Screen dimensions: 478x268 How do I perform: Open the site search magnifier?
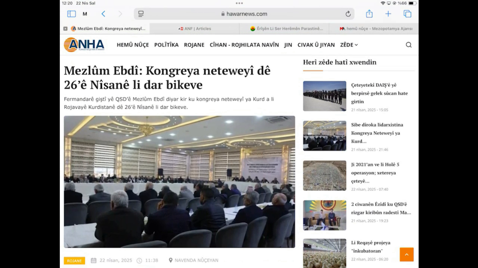[408, 45]
